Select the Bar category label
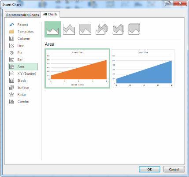Viewport: 189px width, 177px height. (20, 59)
